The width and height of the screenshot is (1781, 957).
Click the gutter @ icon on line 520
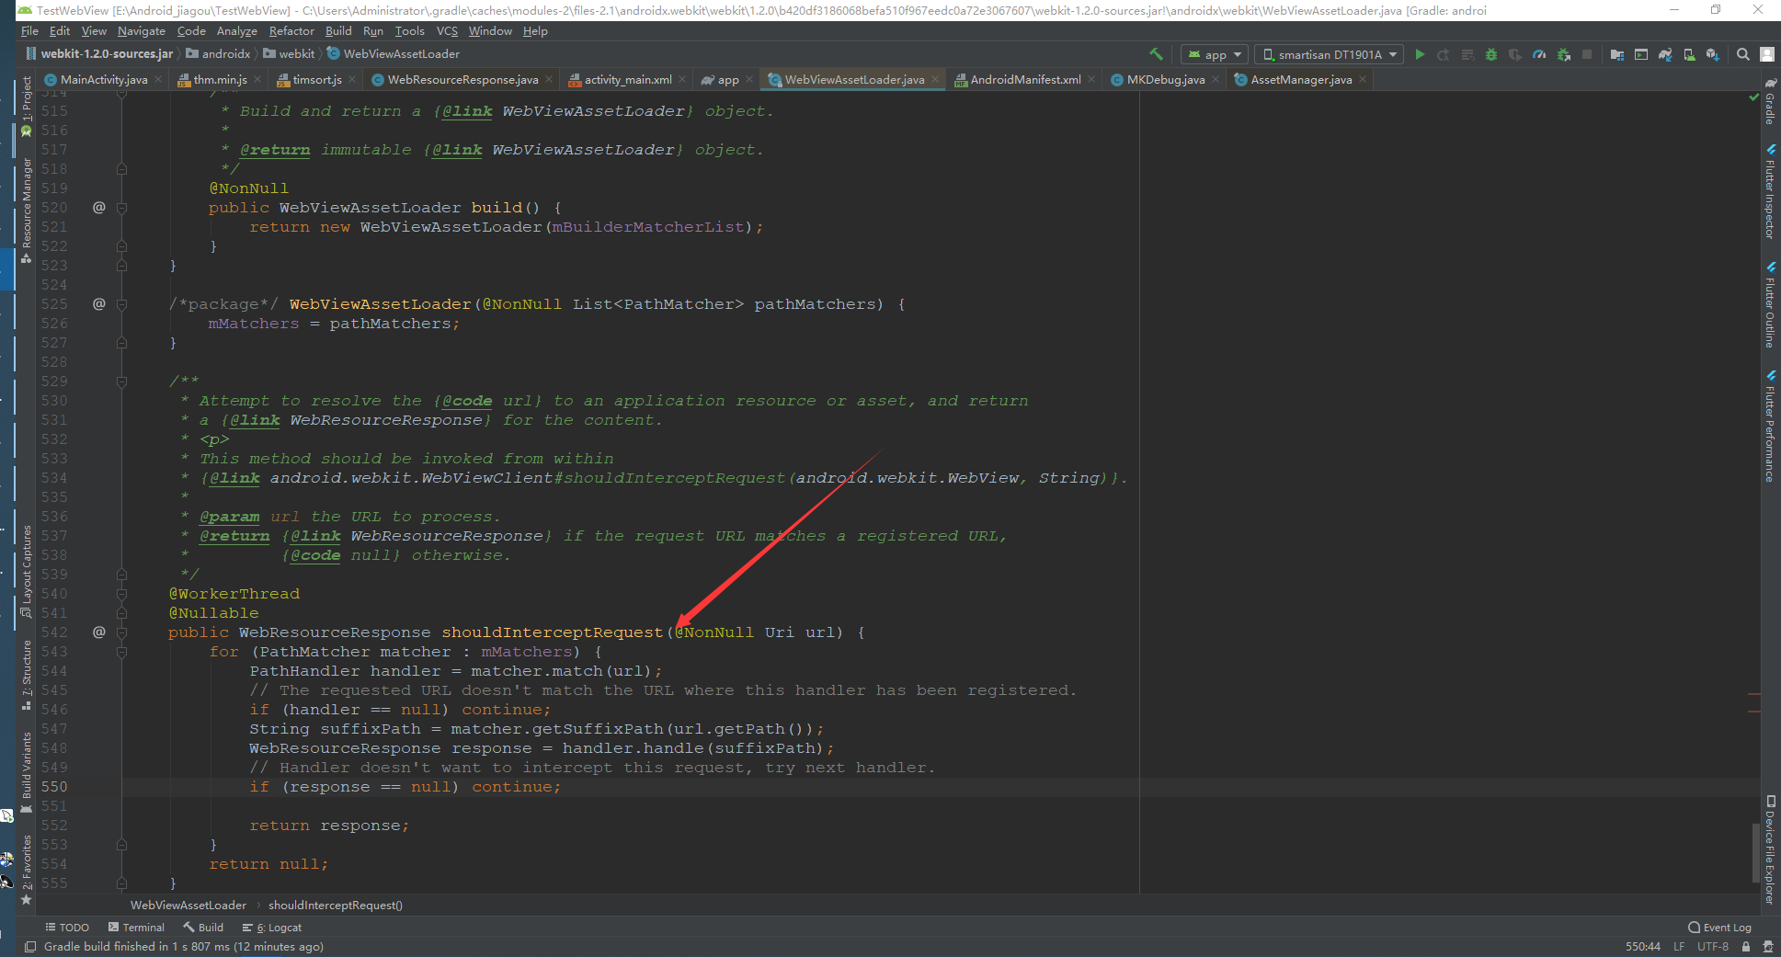[99, 208]
